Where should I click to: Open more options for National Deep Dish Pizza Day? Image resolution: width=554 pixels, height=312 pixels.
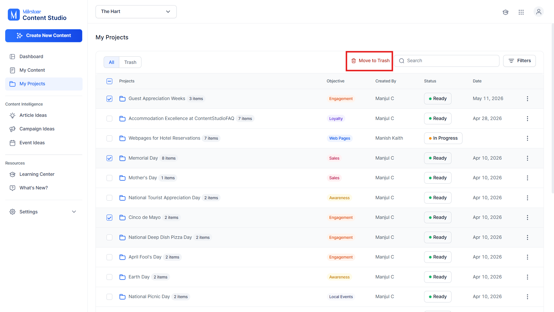527,237
